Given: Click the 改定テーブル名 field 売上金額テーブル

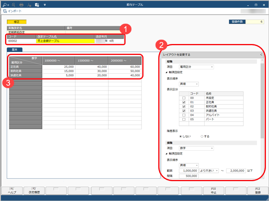Looking at the screenshot, I should point(65,41).
